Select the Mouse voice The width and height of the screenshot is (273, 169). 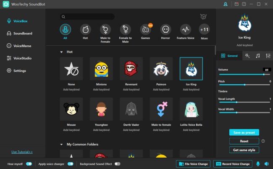coord(71,109)
